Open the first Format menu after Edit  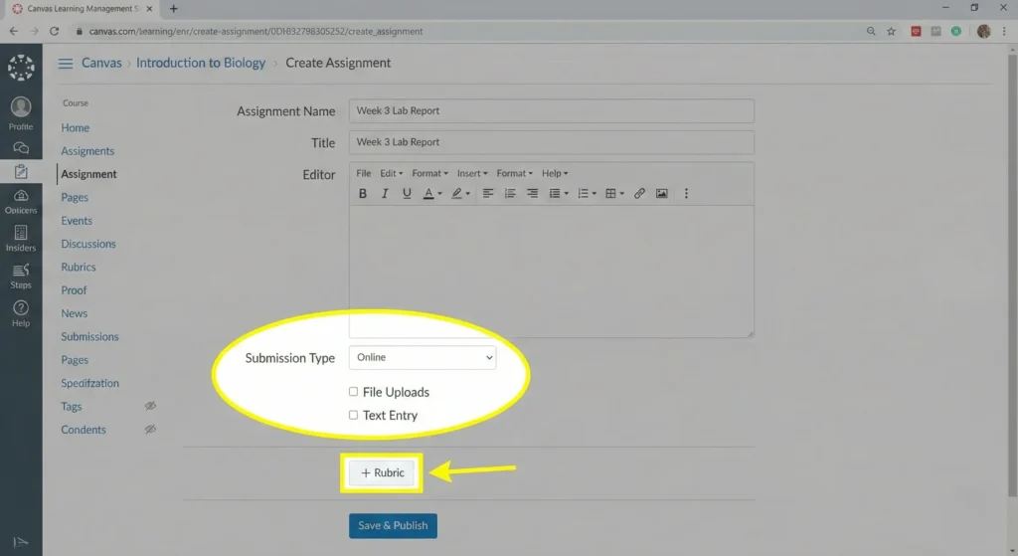click(x=429, y=173)
